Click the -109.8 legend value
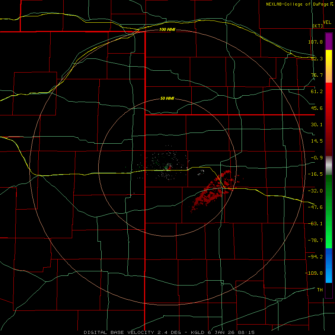 pos(314,273)
